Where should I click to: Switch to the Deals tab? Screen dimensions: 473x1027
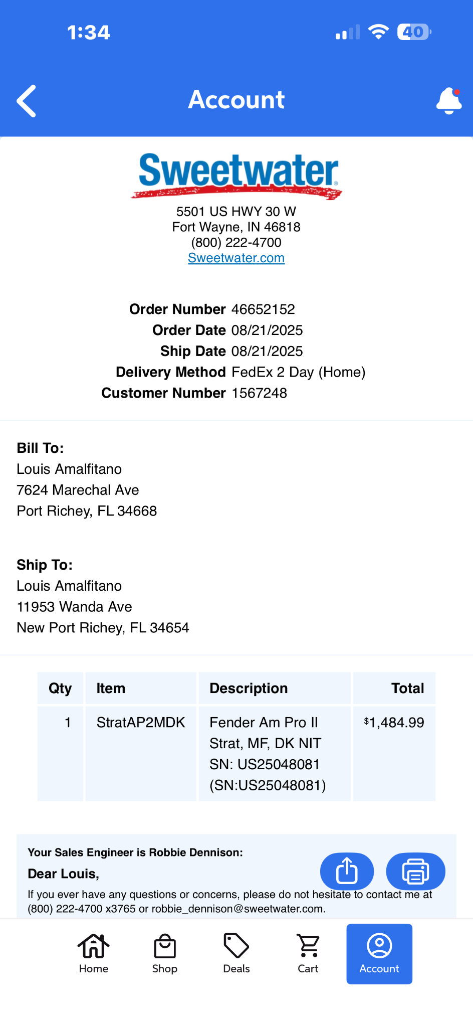click(237, 954)
